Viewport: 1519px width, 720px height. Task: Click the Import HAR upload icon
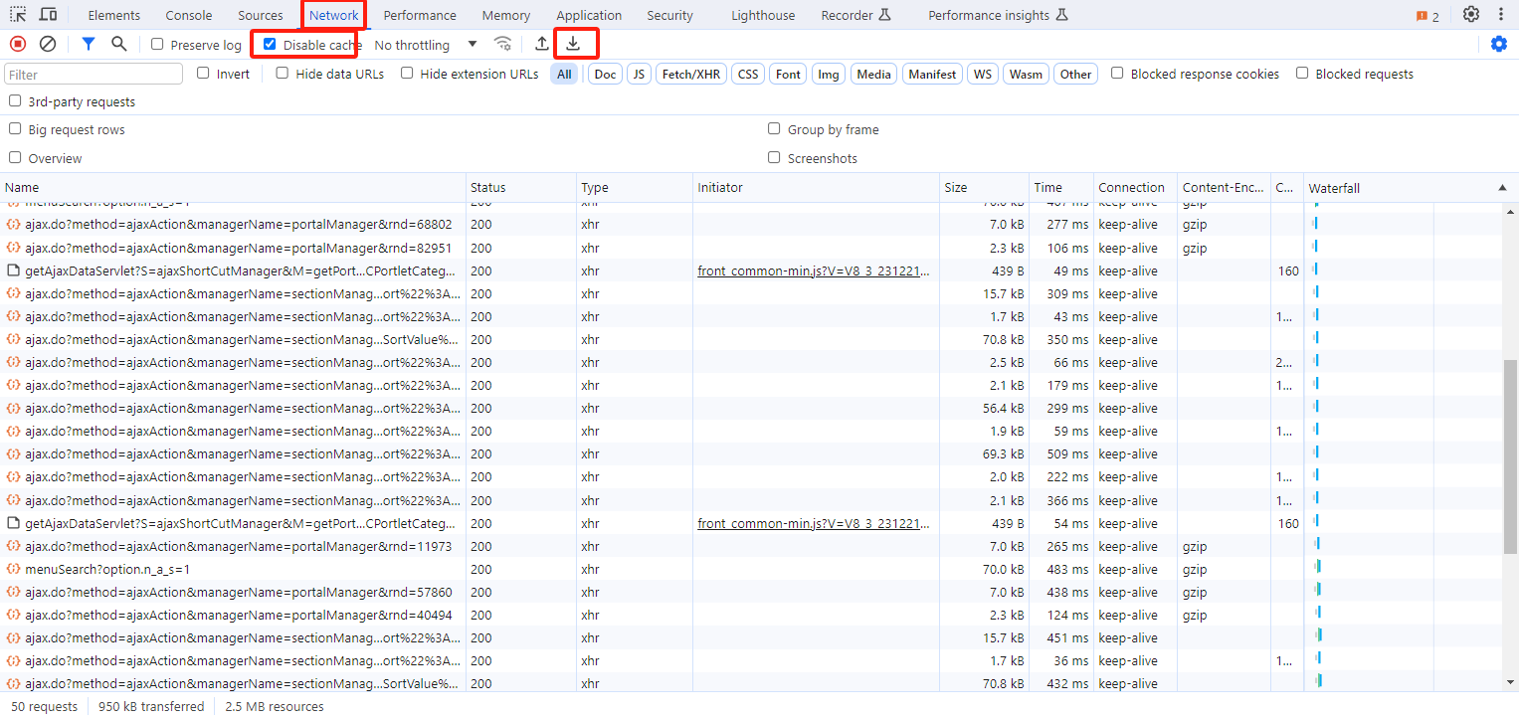pos(541,44)
